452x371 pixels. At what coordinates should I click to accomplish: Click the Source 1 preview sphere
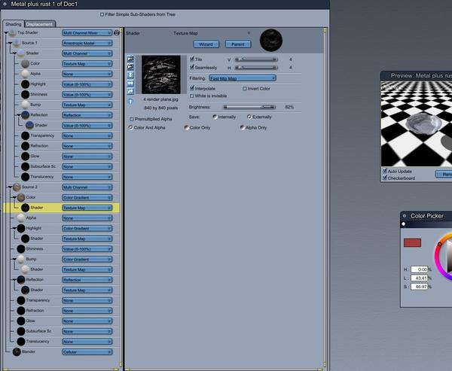[x=17, y=43]
